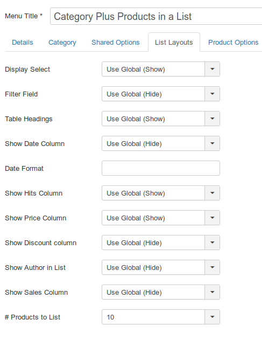This screenshot has width=262, height=340.
Task: Open the Show Discount column dropdown
Action: [161, 242]
